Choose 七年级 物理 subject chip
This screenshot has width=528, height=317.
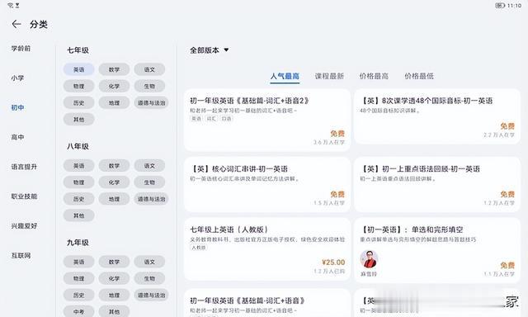click(x=79, y=86)
